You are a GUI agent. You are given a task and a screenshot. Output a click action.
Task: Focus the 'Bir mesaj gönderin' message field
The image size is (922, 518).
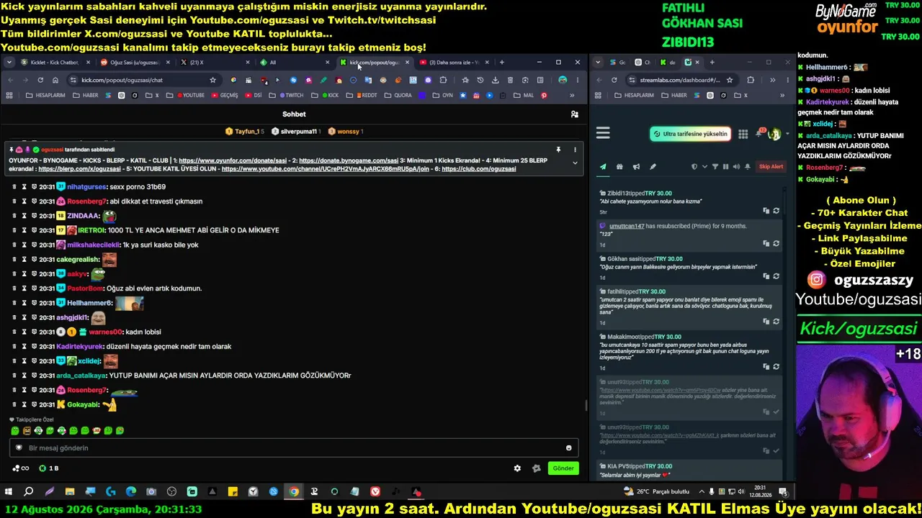click(294, 448)
